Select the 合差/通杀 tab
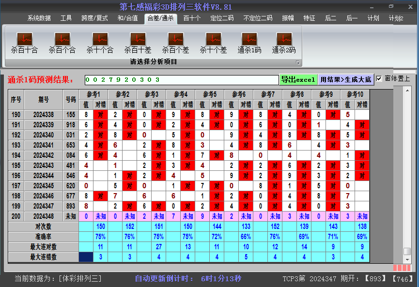 pos(161,18)
